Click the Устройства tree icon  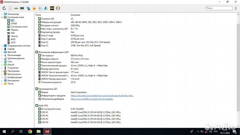tap(5, 68)
